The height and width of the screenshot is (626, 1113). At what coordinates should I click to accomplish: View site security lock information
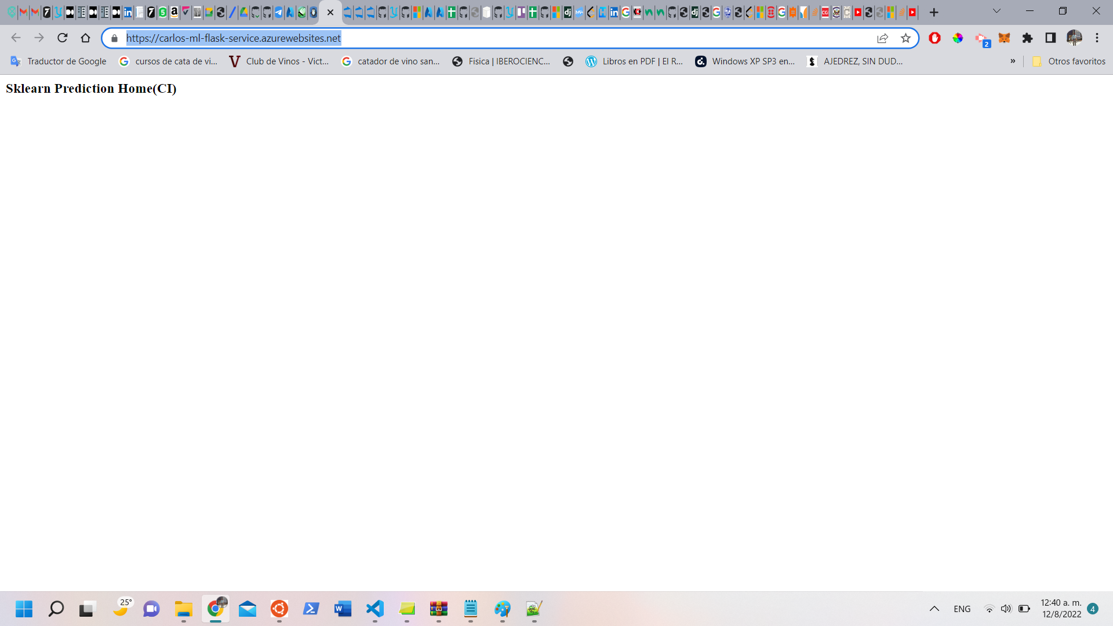pyautogui.click(x=114, y=38)
